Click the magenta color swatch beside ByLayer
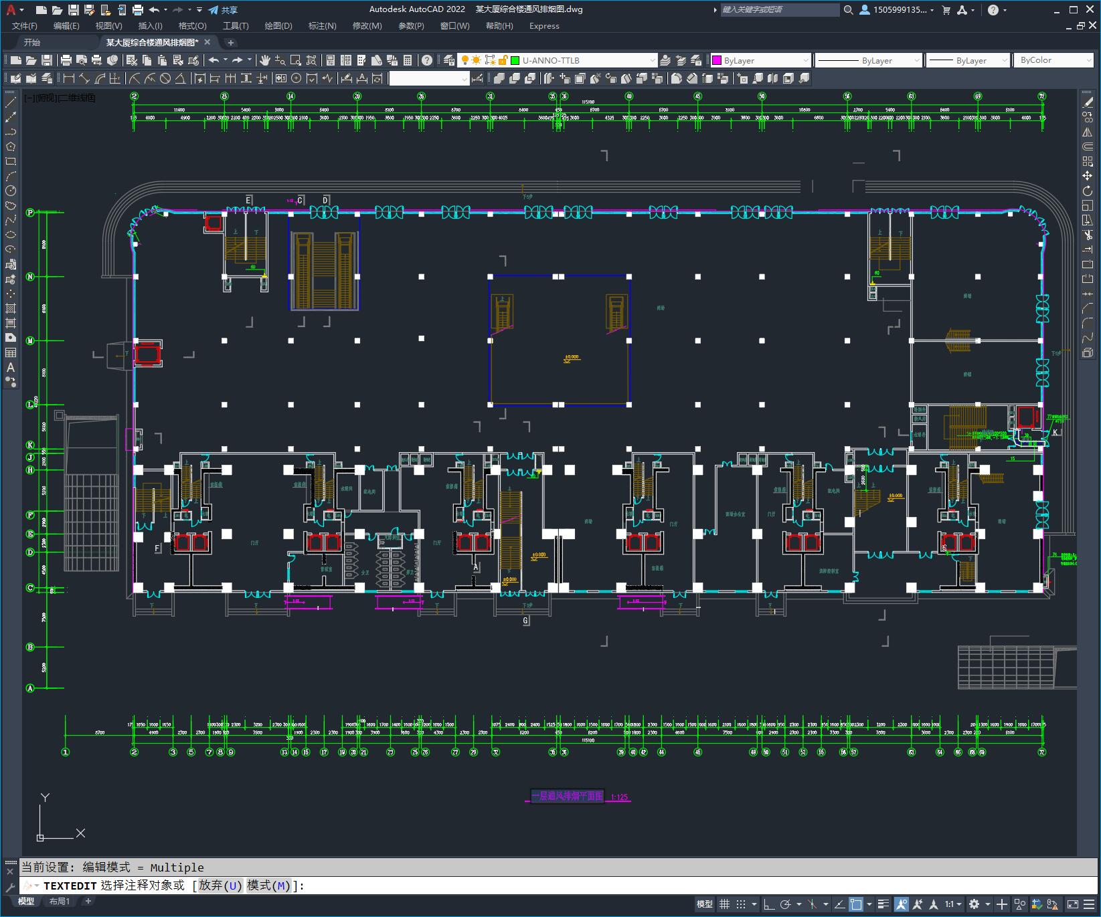 (717, 60)
